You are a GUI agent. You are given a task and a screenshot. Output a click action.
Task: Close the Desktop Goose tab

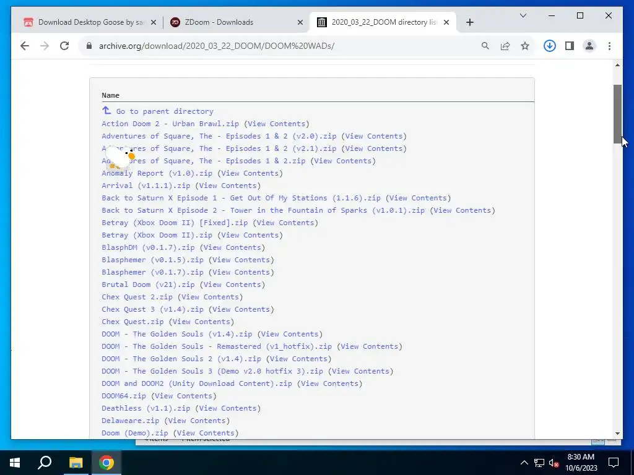(154, 22)
